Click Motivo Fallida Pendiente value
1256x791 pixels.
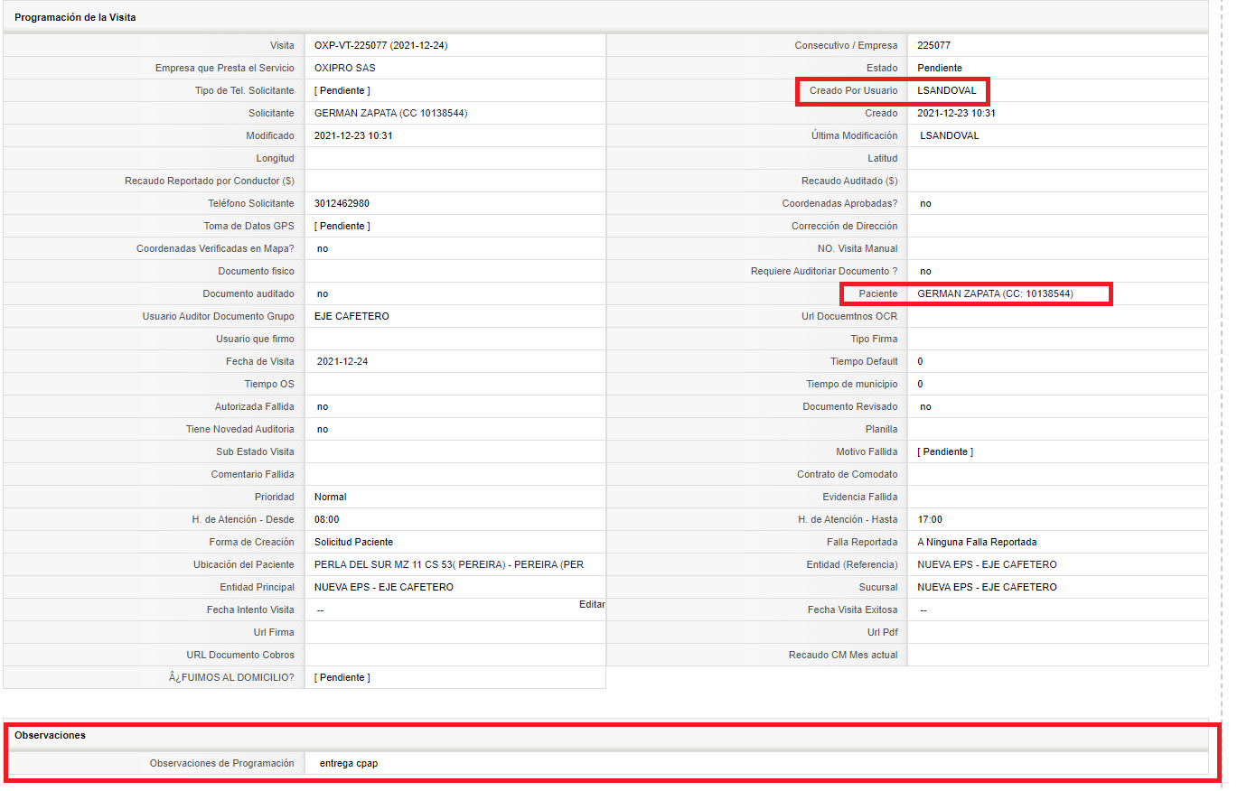click(x=945, y=451)
